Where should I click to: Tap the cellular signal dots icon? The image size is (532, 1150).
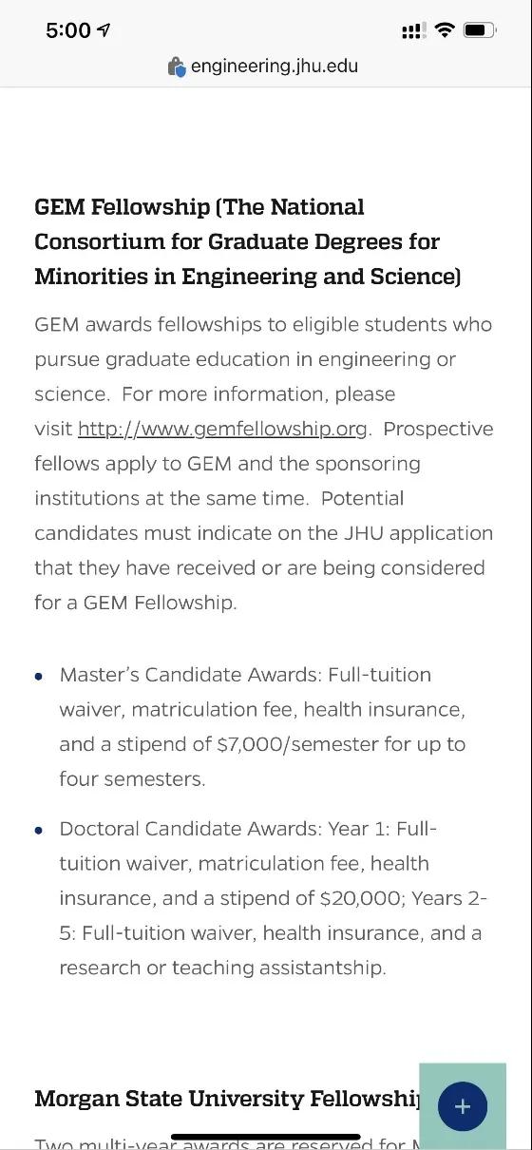point(413,31)
